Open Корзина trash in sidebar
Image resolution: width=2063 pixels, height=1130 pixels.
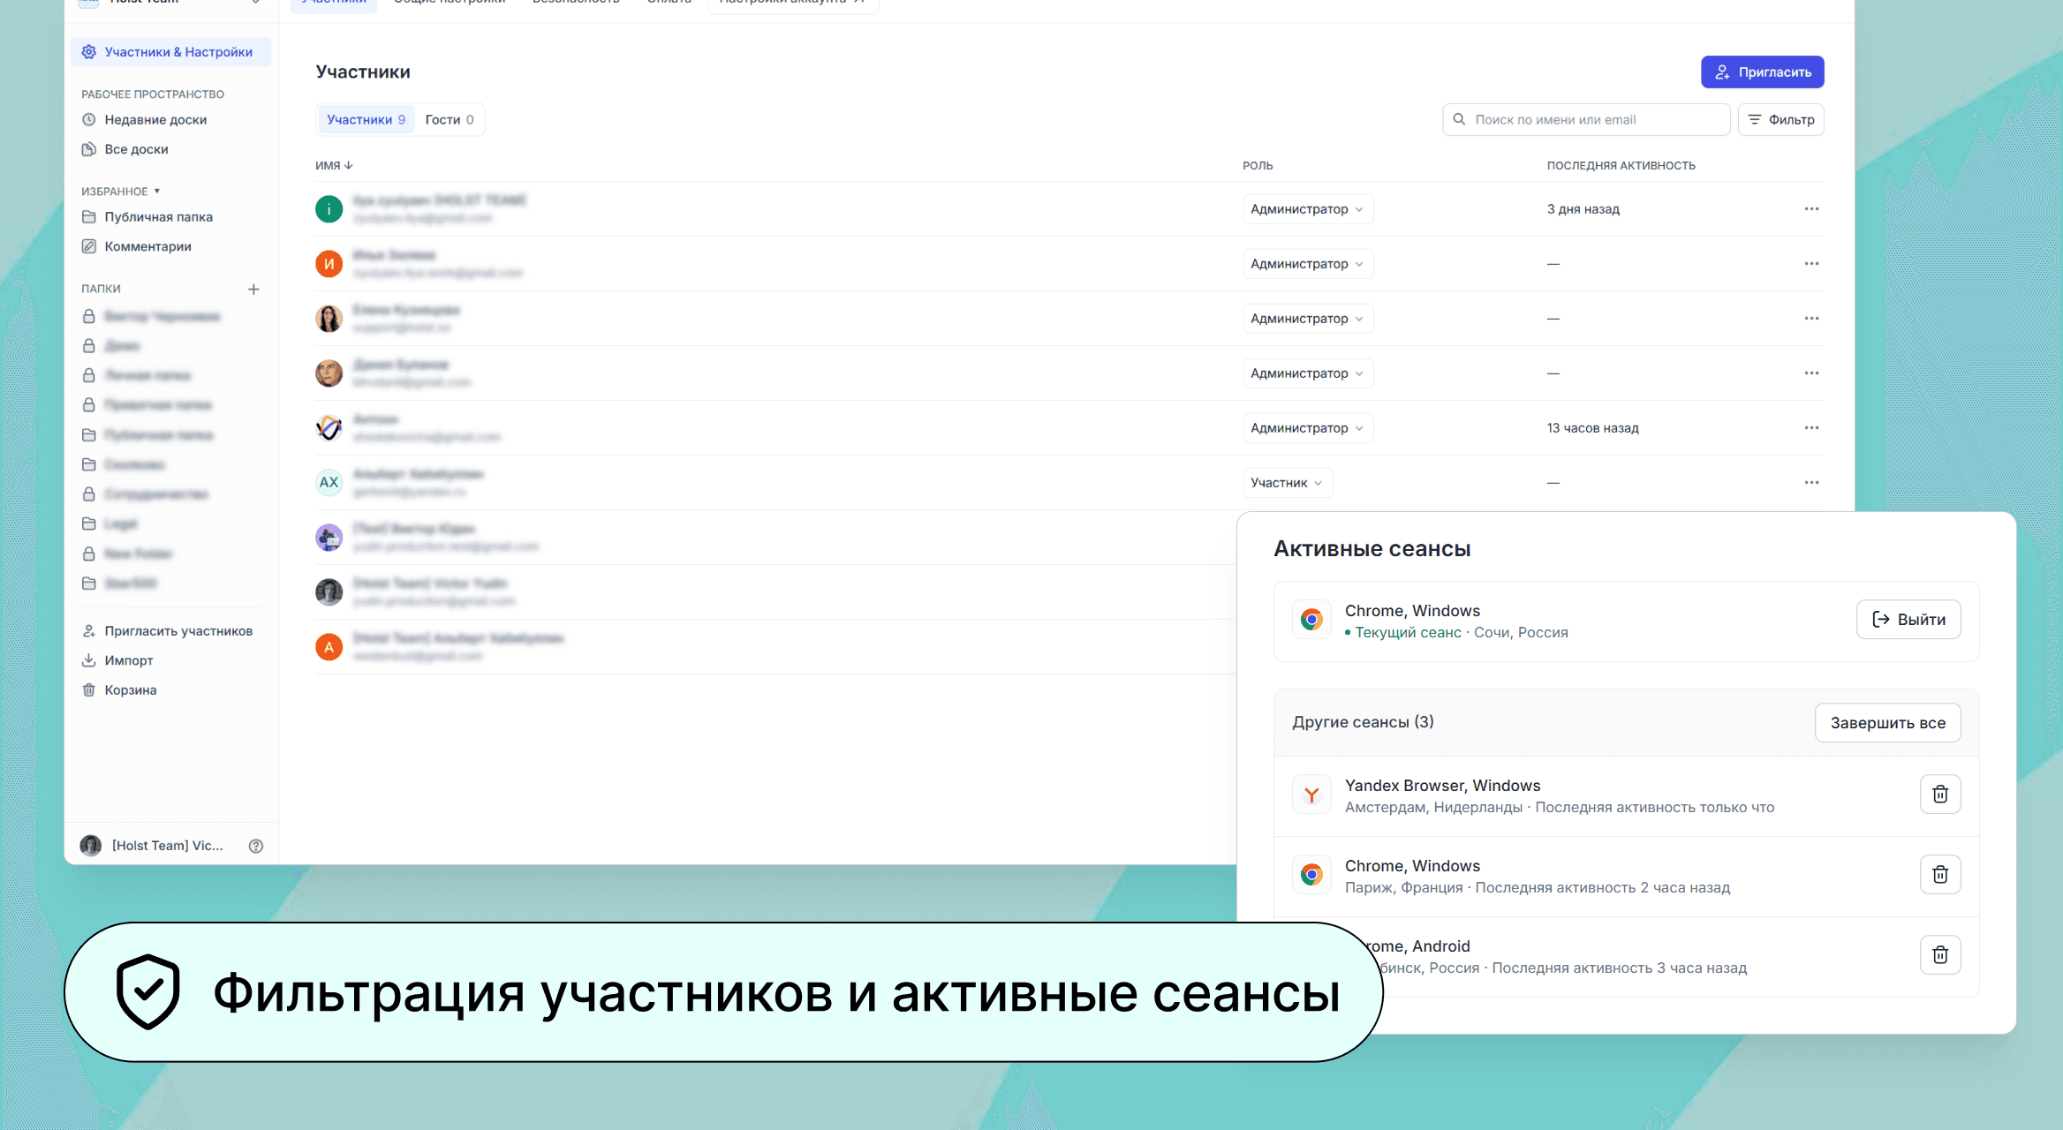119,690
